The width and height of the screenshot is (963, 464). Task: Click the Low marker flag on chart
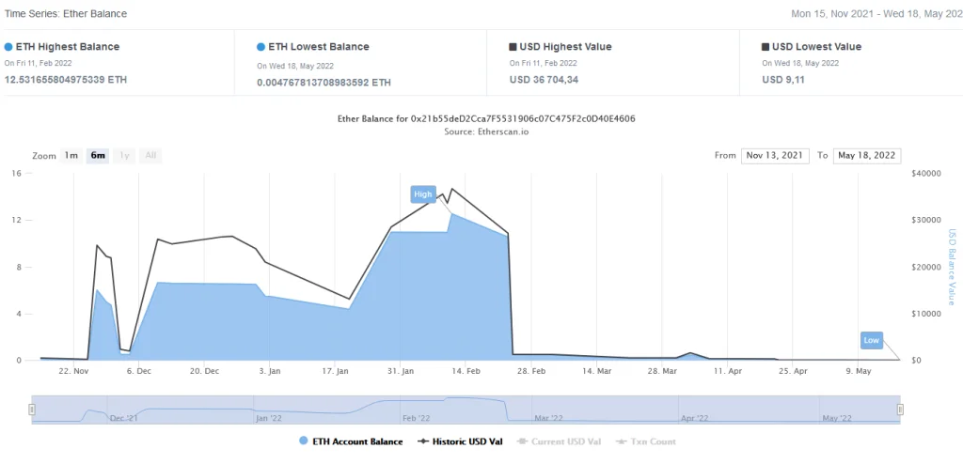(x=871, y=340)
